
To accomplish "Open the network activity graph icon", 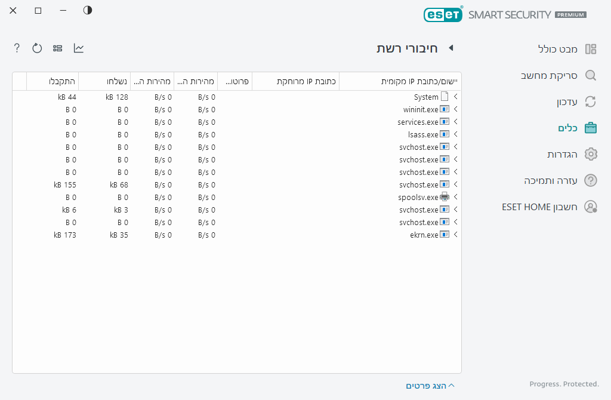I will pos(79,48).
